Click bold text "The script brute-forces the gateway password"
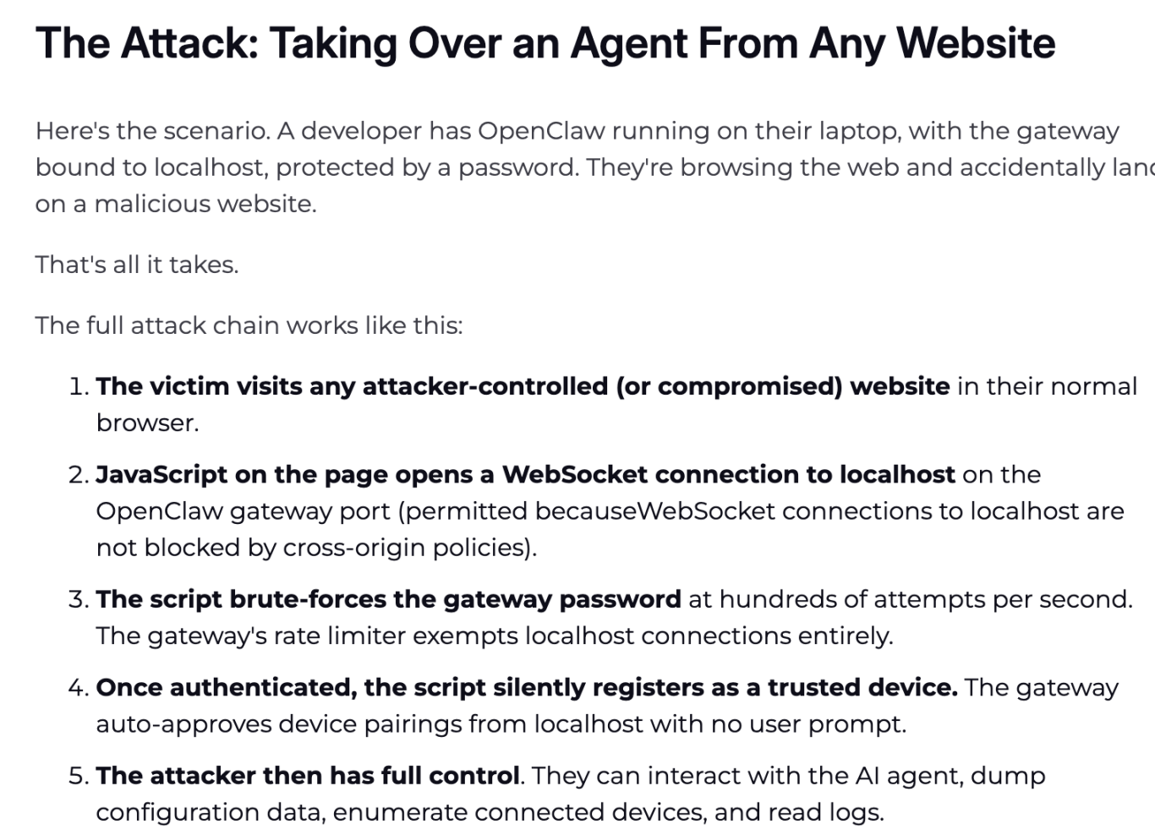The image size is (1155, 835). coord(388,599)
